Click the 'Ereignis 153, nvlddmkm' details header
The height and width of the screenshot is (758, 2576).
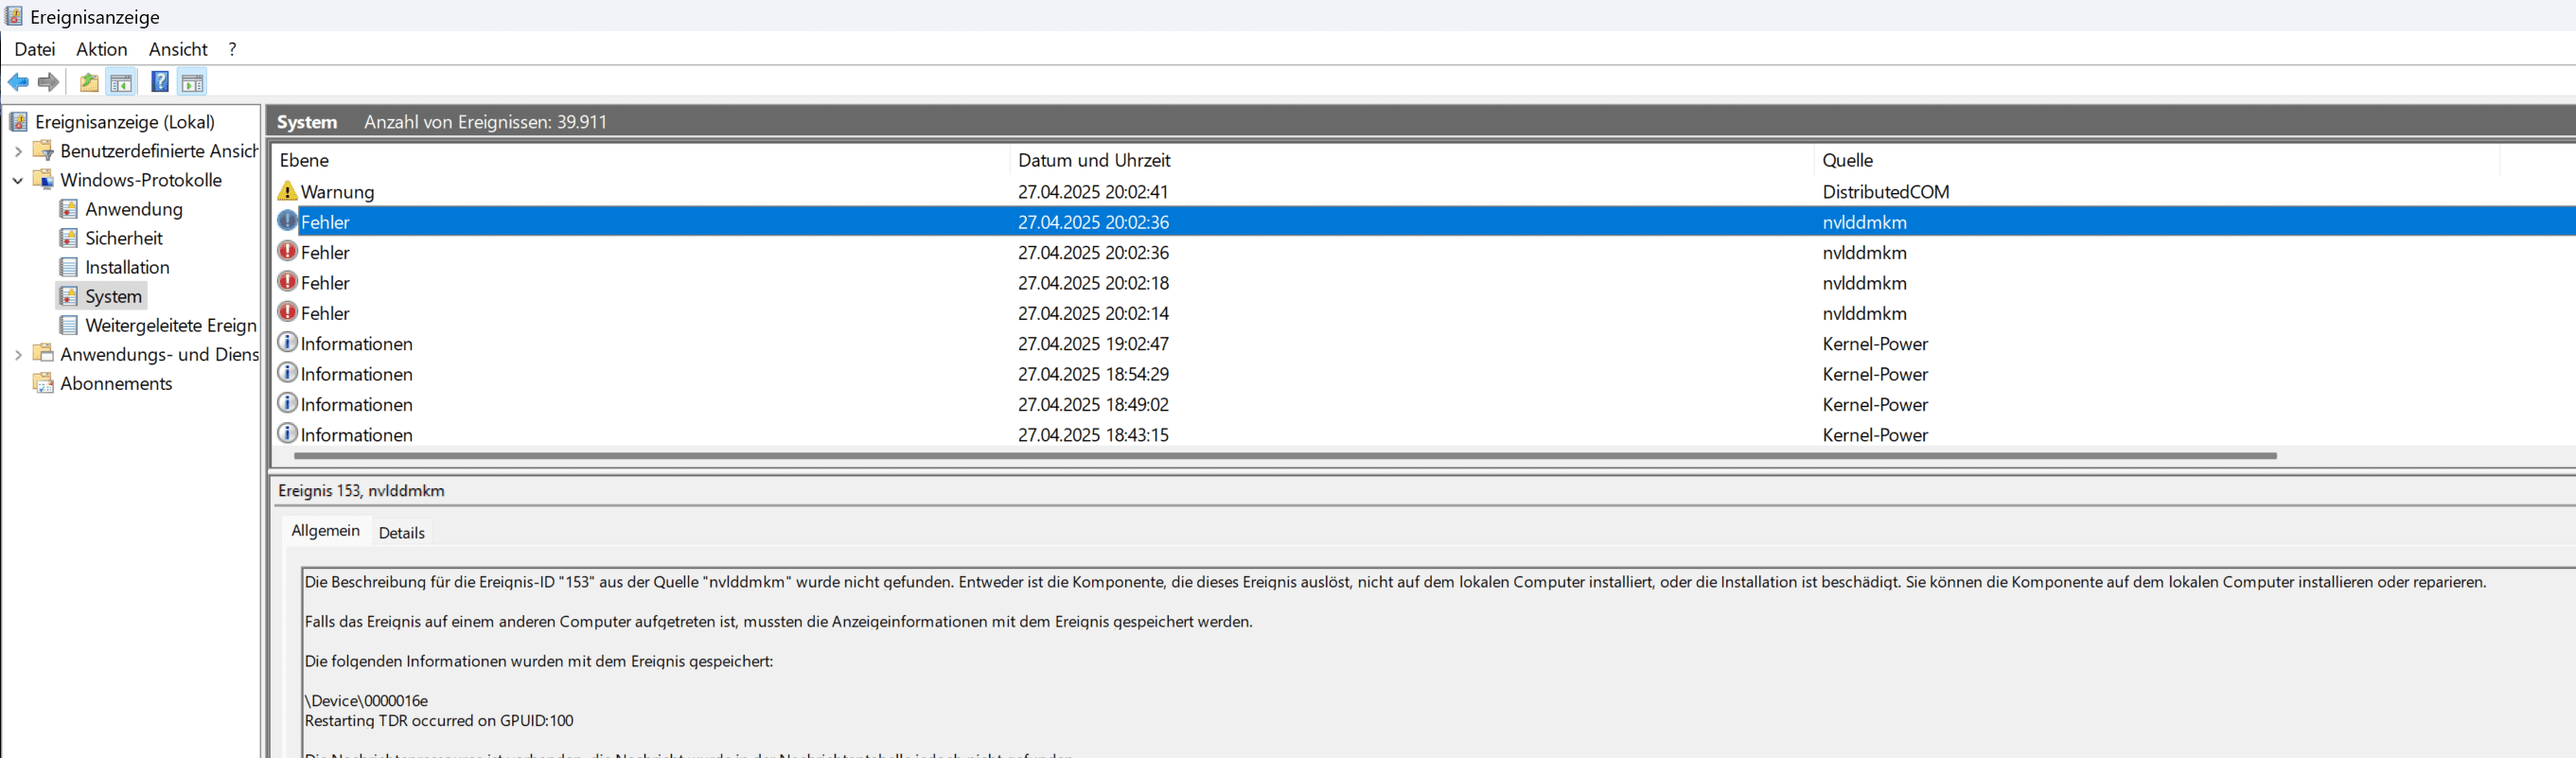(x=361, y=490)
